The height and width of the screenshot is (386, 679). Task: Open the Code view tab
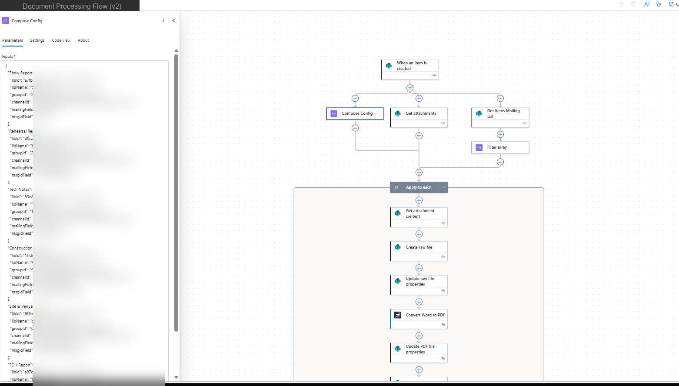click(x=61, y=40)
